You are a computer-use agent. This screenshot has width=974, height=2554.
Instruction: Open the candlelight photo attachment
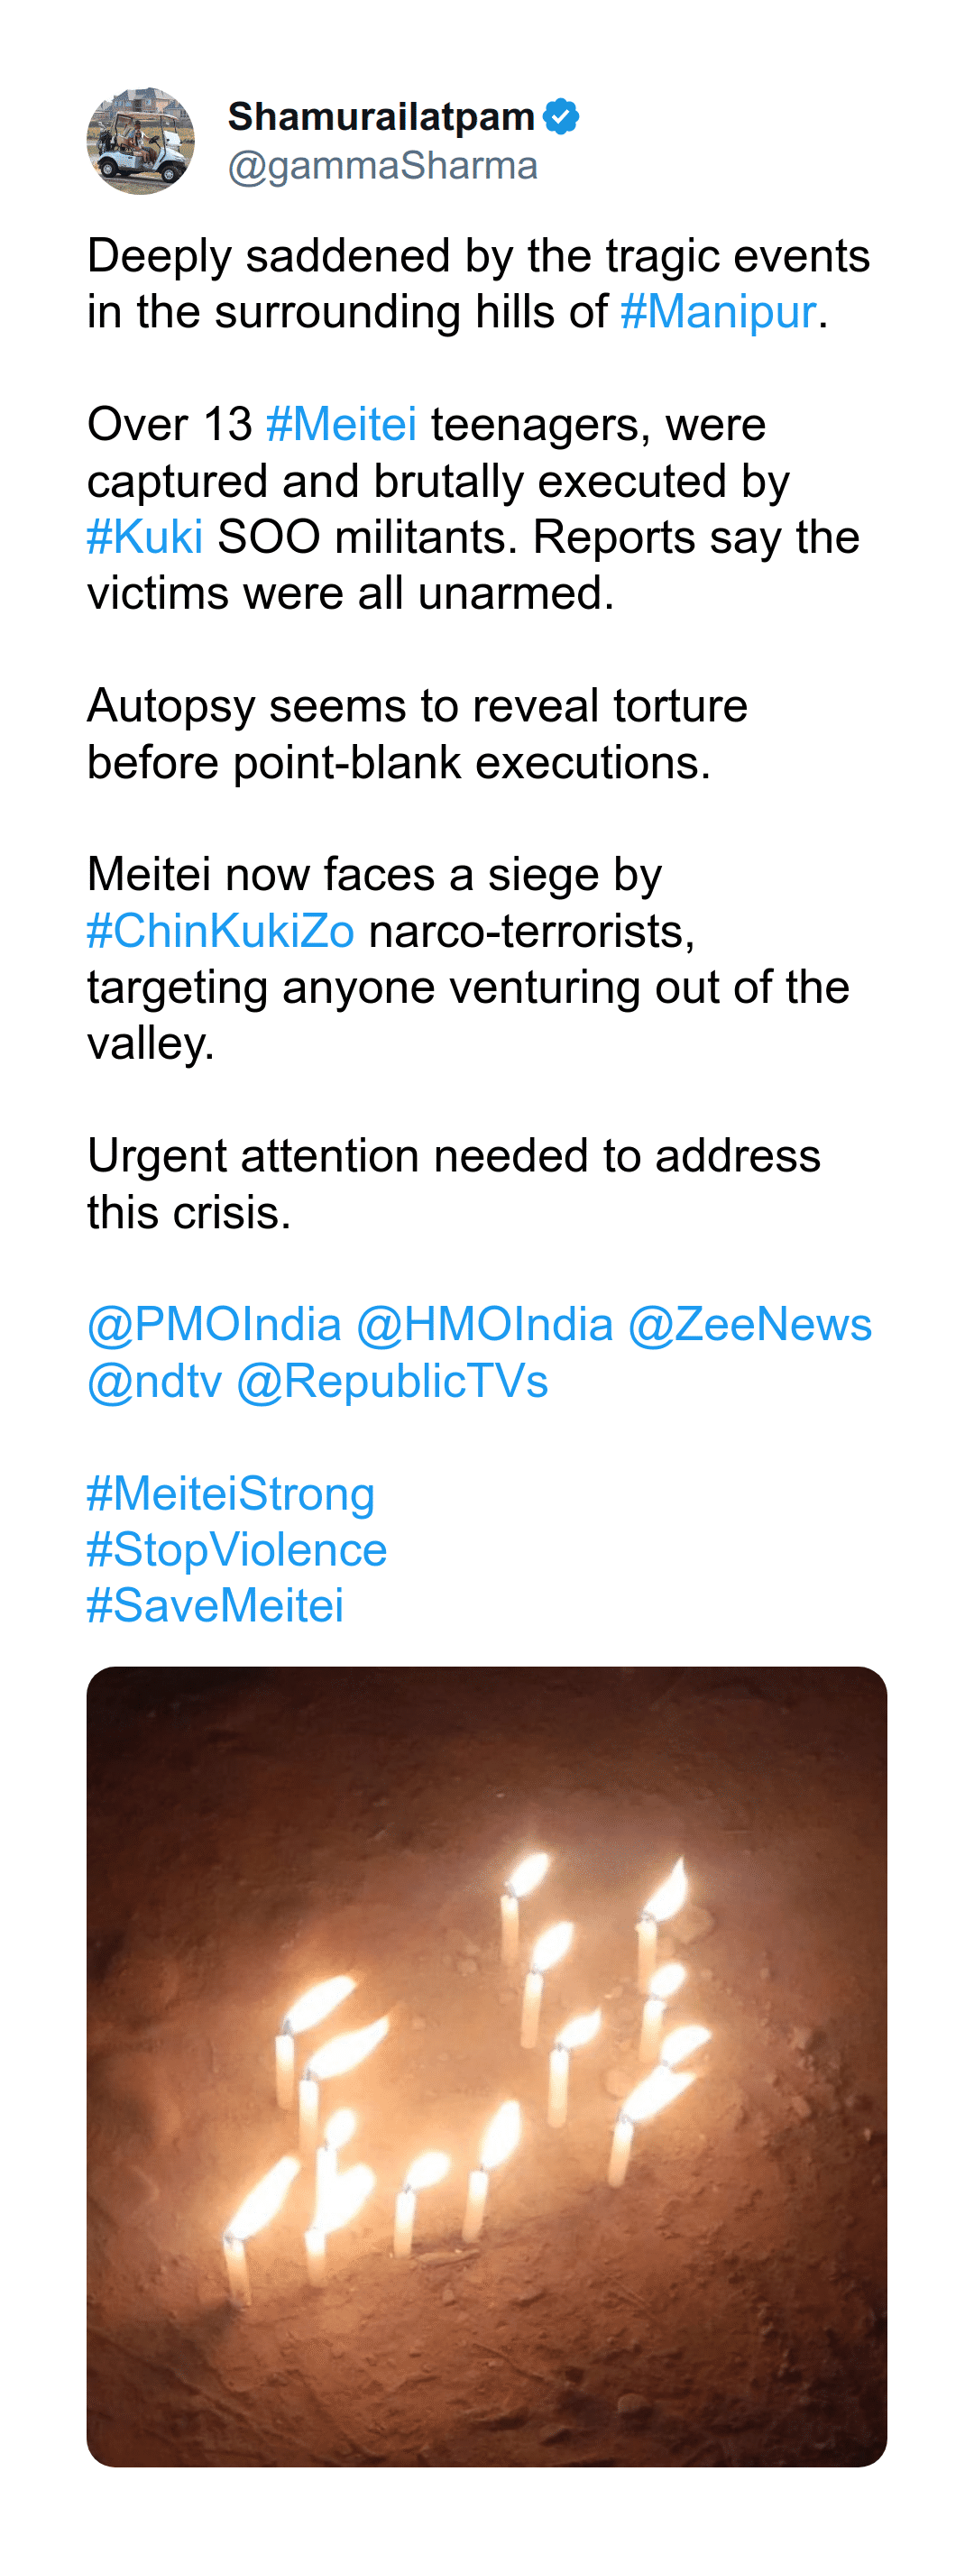[486, 2066]
